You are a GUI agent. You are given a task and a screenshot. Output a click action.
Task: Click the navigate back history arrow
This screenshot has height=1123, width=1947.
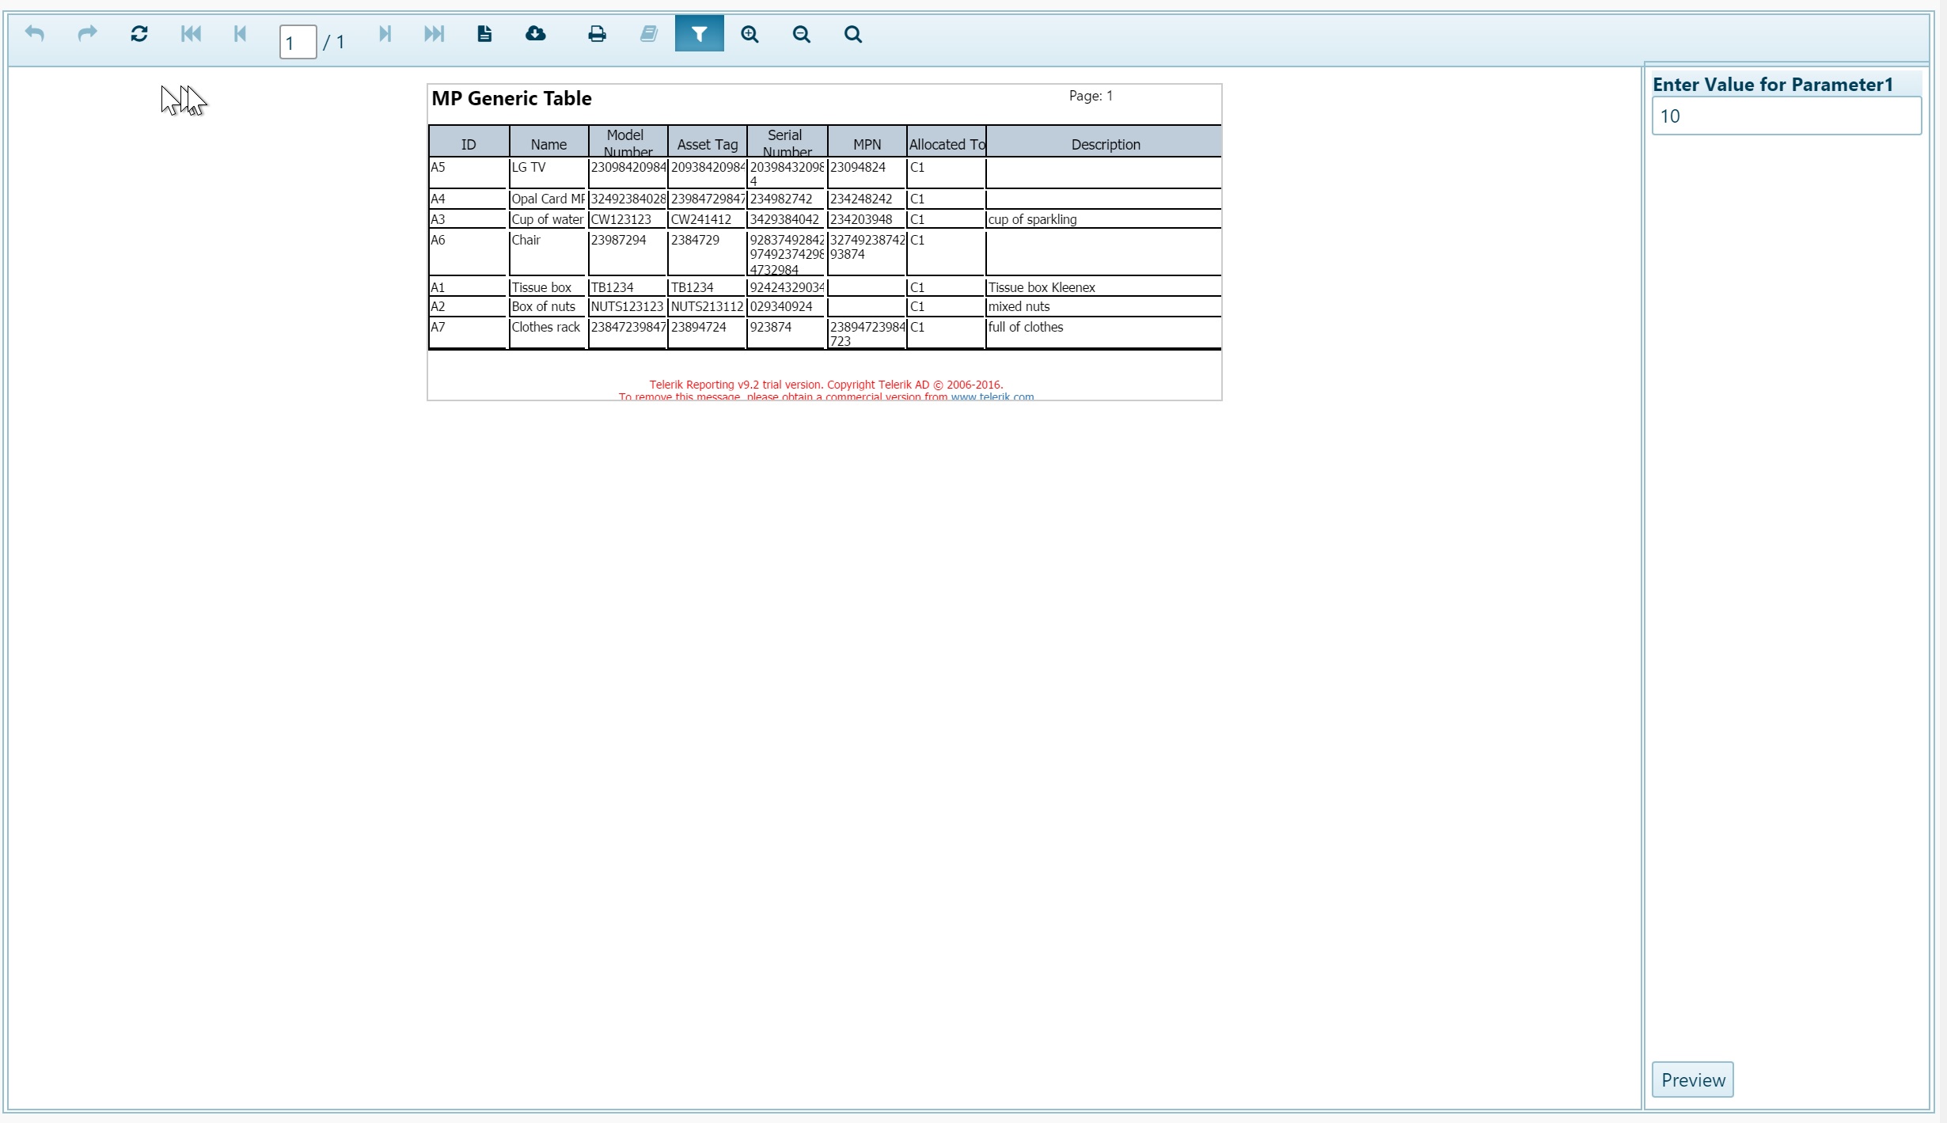pyautogui.click(x=35, y=34)
